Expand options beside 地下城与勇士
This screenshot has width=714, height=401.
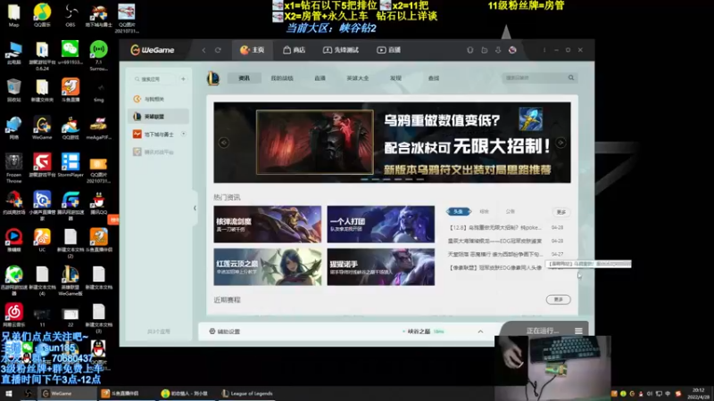pos(184,135)
